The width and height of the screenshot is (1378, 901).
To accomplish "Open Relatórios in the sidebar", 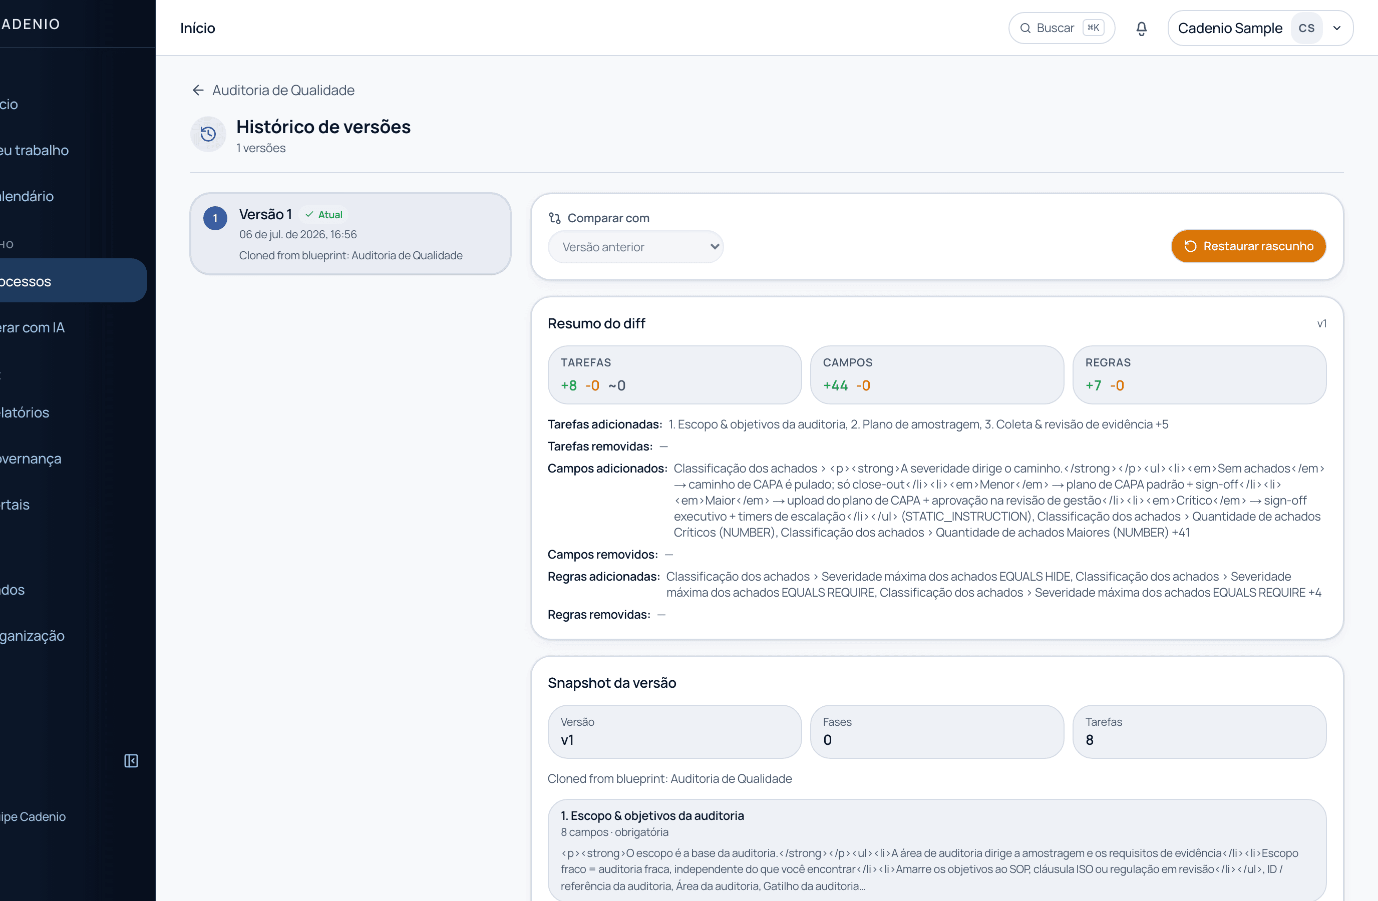I will (x=25, y=412).
